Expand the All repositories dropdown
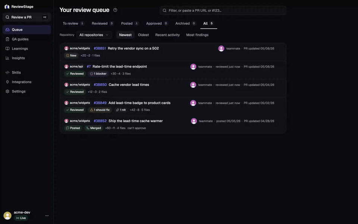The image size is (358, 224). 94,35
